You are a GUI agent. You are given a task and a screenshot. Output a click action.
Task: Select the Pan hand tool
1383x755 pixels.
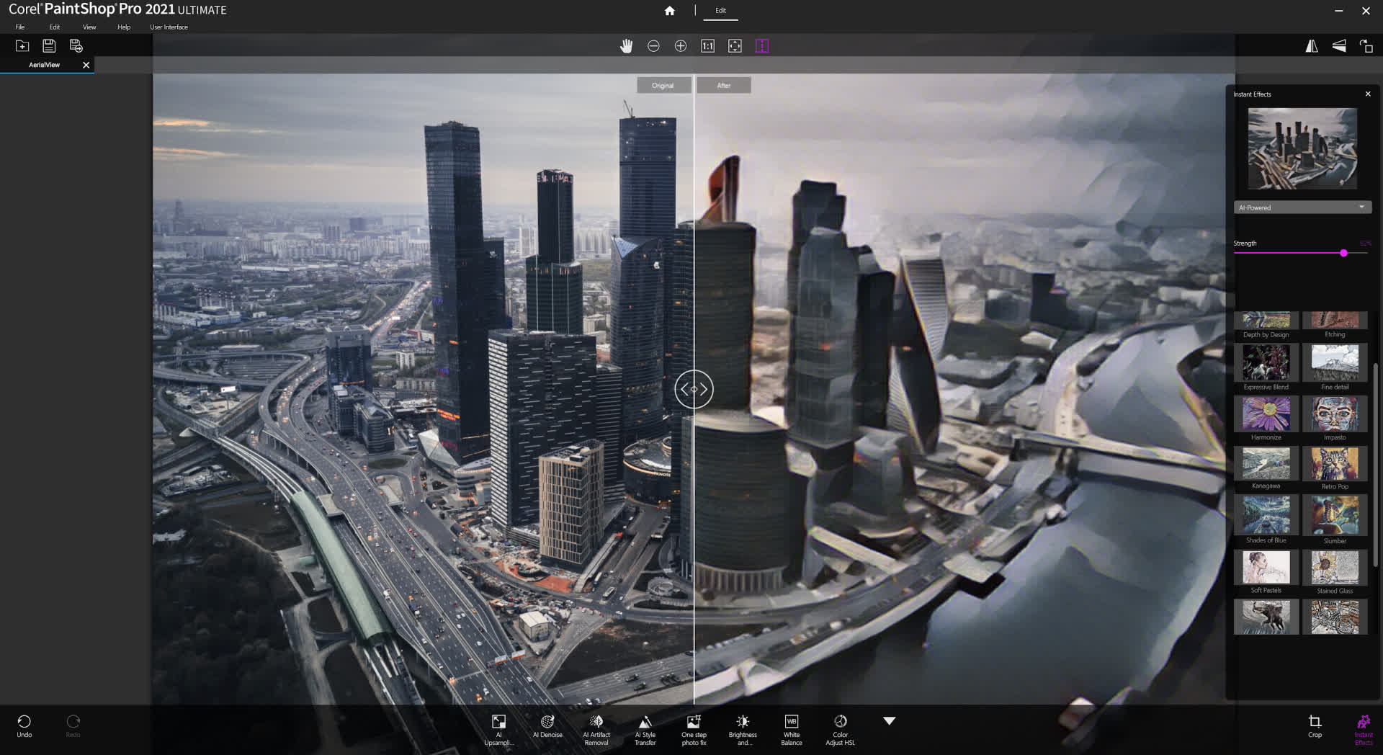[x=626, y=46]
